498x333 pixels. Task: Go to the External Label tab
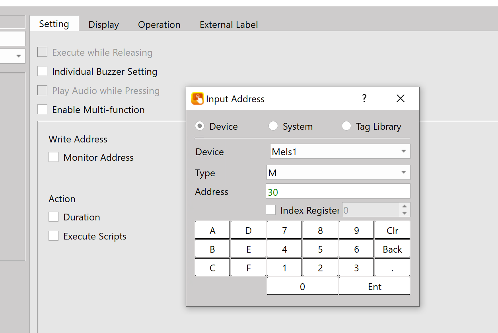point(229,25)
